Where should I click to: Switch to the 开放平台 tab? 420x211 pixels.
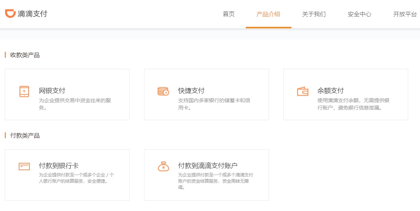[405, 14]
